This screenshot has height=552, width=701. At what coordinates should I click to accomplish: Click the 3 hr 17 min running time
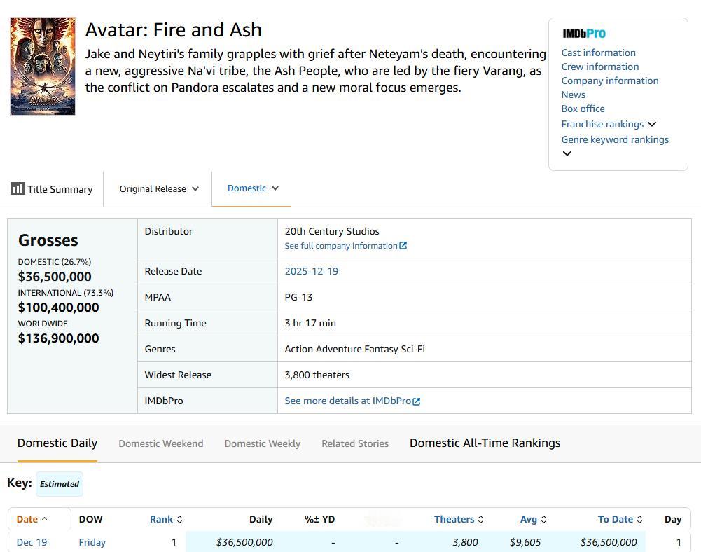pos(310,323)
